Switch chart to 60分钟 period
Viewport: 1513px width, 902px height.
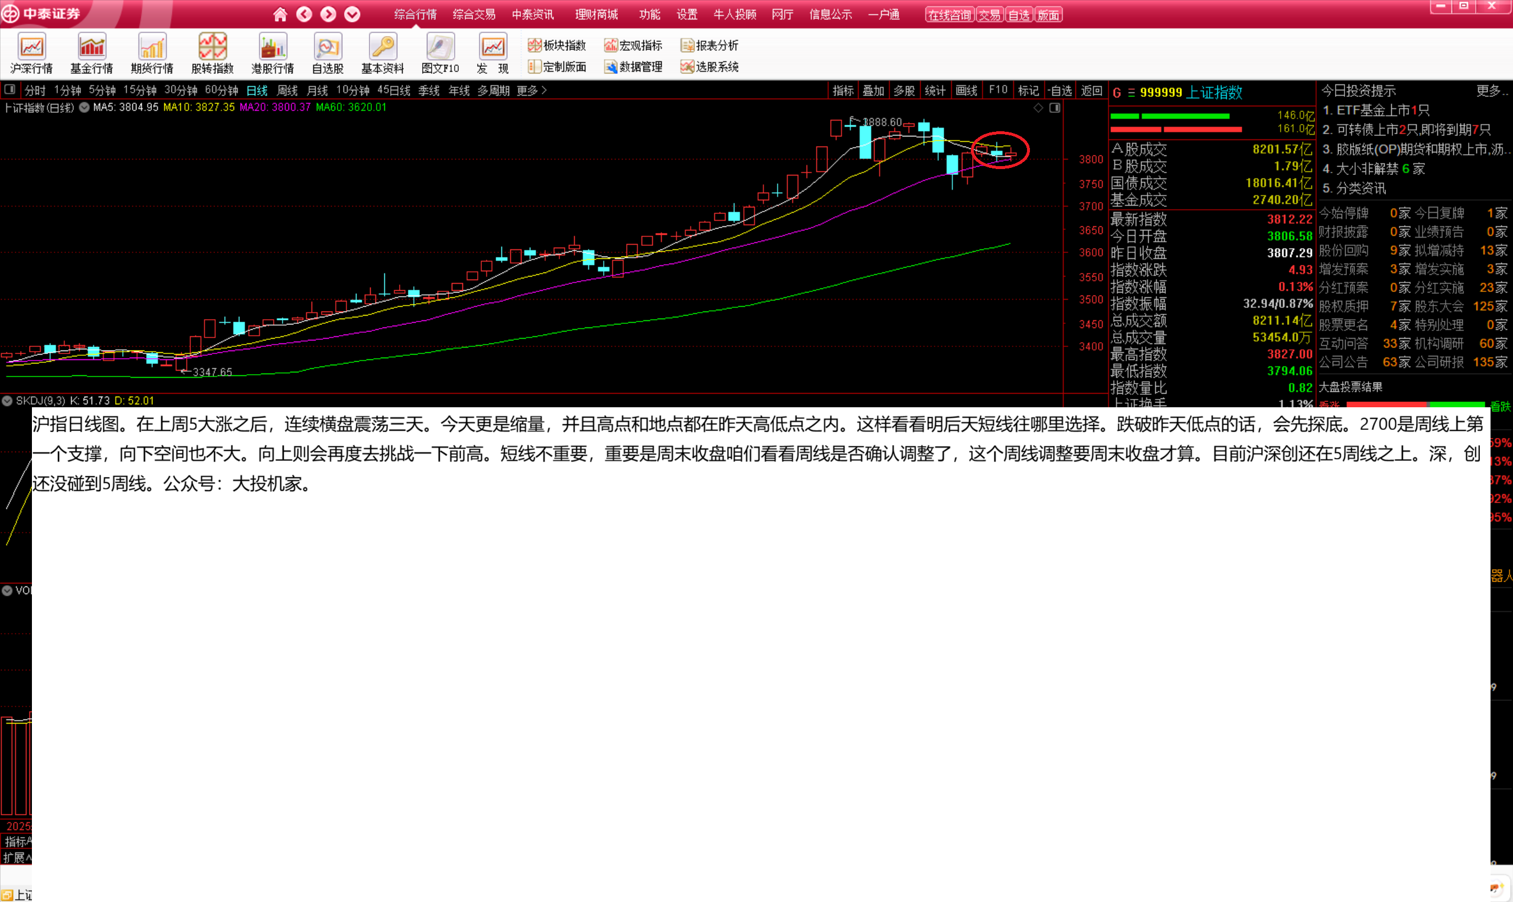(221, 90)
